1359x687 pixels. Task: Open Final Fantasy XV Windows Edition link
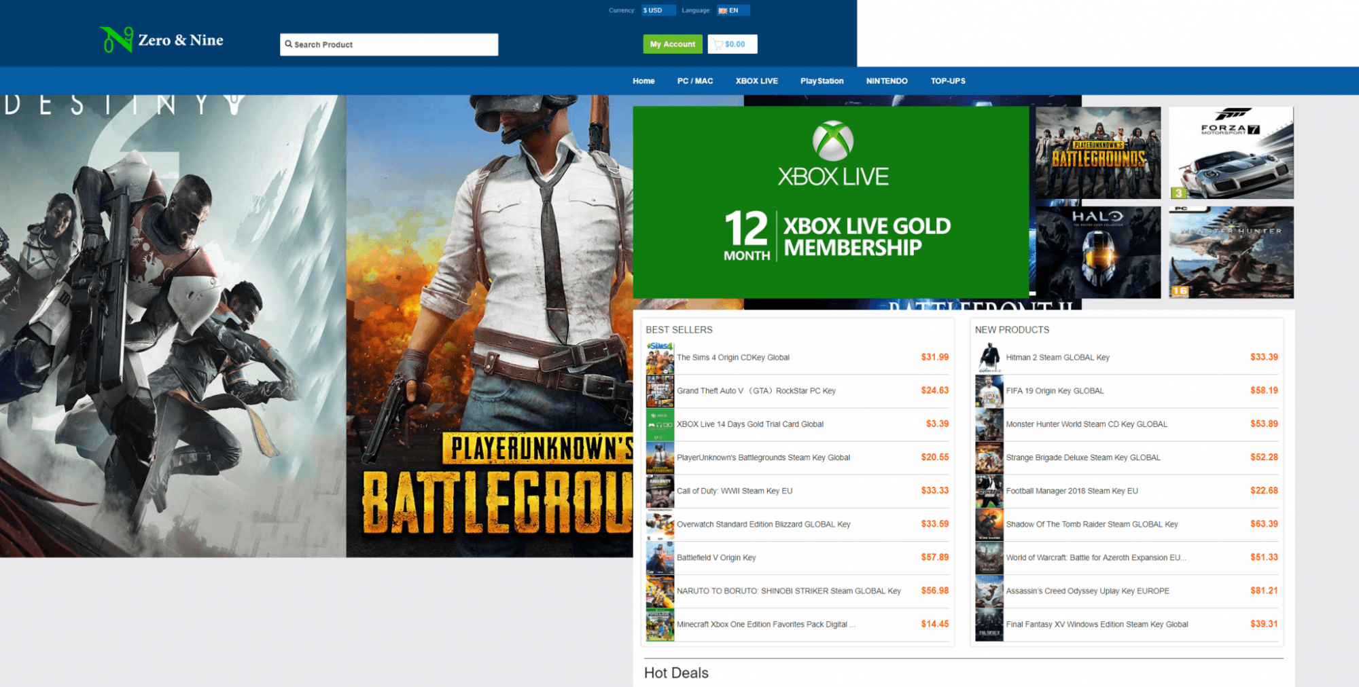tap(1097, 625)
